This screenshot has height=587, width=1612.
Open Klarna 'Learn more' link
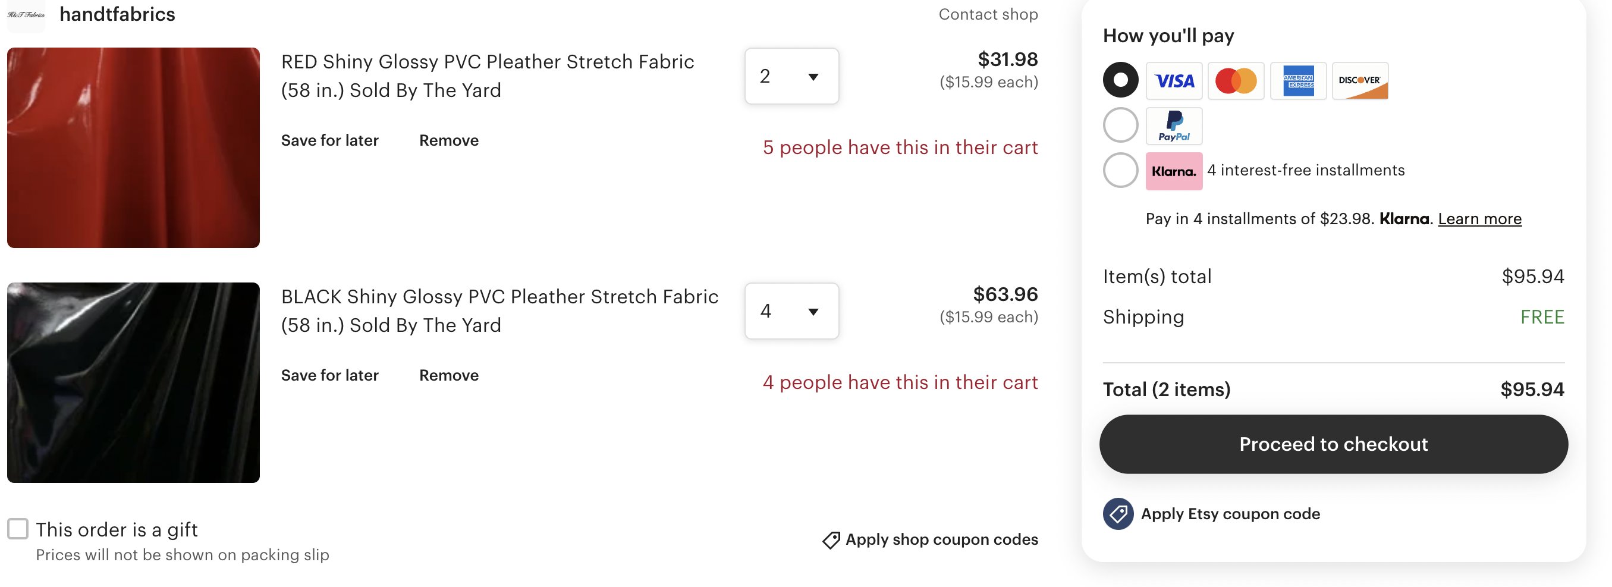(x=1479, y=219)
